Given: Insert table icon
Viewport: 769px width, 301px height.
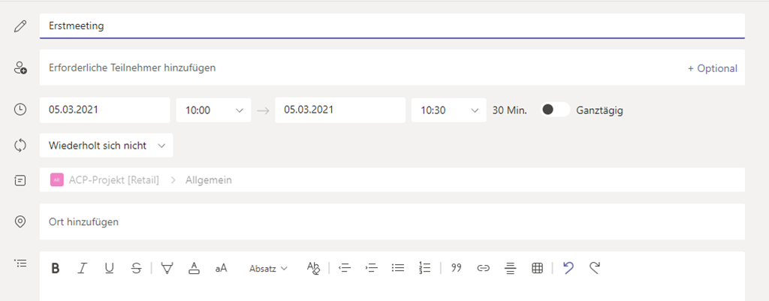Looking at the screenshot, I should pos(537,268).
